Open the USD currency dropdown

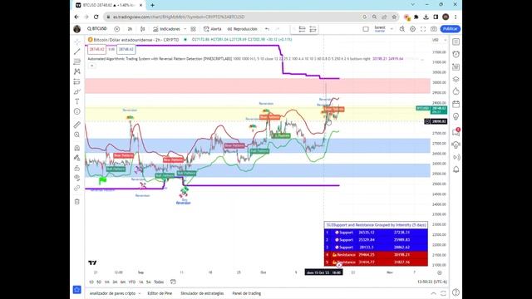[440, 40]
